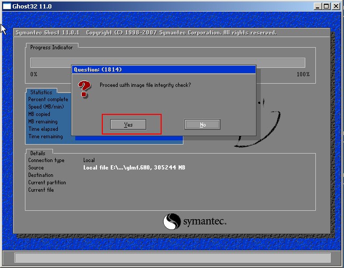The image size is (344, 268).
Task: Select the 'MB remaining' statistic label
Action: [x=43, y=122]
